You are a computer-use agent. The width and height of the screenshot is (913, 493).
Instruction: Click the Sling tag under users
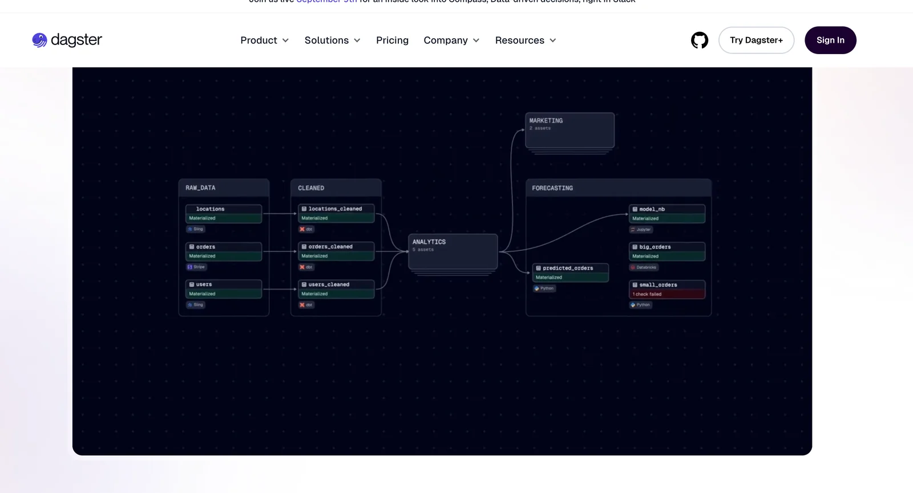tap(196, 305)
